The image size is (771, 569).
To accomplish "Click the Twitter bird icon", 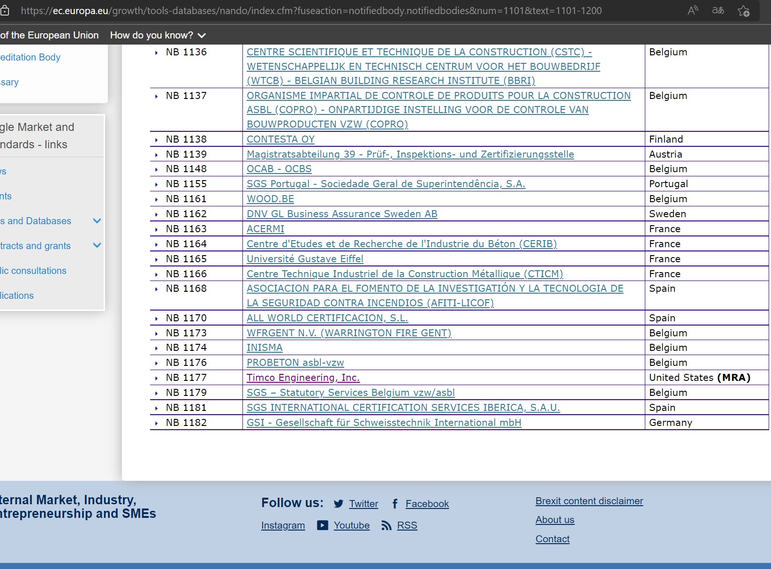I will pos(339,504).
